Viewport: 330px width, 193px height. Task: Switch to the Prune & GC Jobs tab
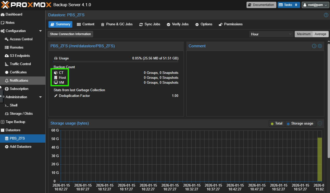point(117,24)
